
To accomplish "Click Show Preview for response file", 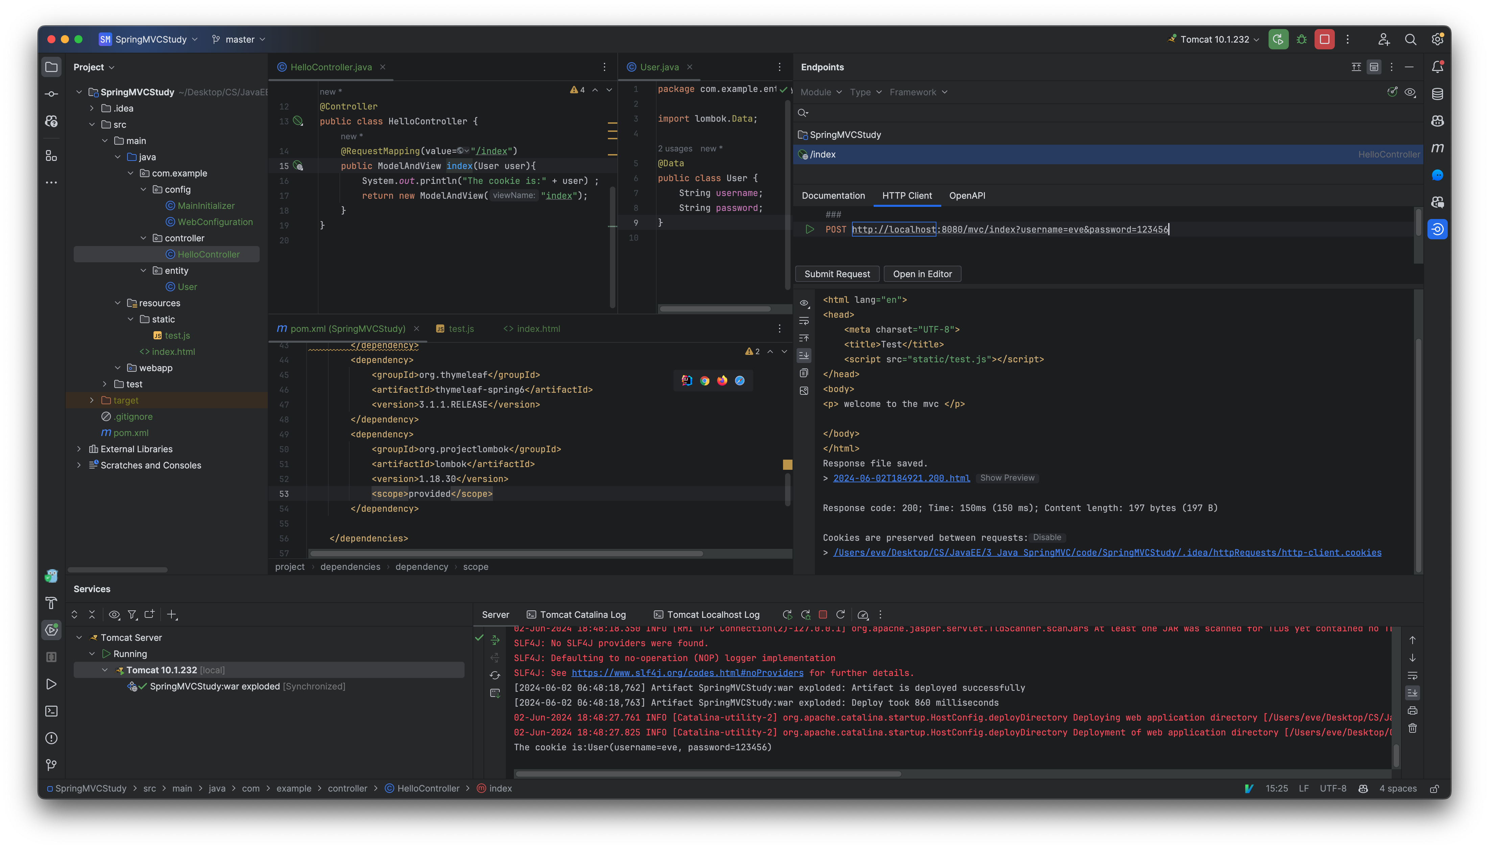I will point(1007,478).
